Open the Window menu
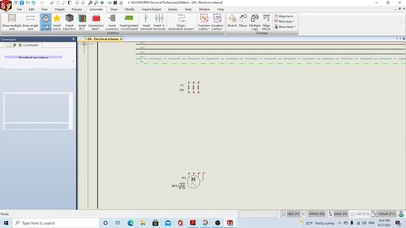Image resolution: width=406 pixels, height=228 pixels. point(204,9)
